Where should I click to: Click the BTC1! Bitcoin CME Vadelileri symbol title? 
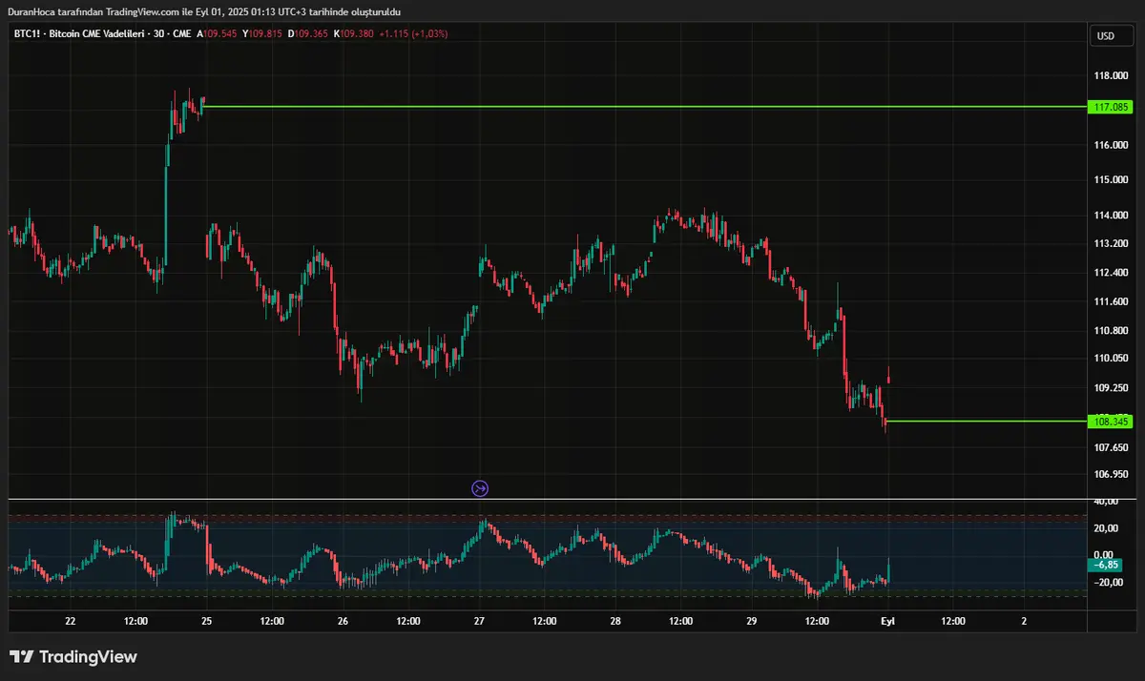[x=102, y=33]
